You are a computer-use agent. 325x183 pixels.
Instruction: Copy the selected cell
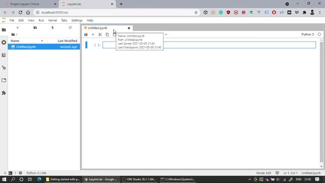107,35
